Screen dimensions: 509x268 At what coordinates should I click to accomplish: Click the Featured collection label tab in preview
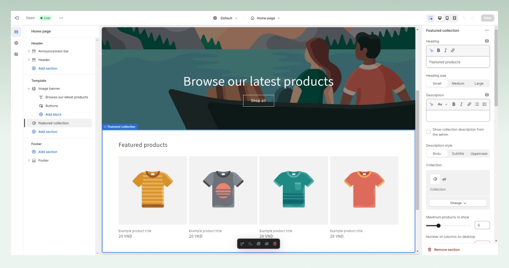tap(120, 127)
